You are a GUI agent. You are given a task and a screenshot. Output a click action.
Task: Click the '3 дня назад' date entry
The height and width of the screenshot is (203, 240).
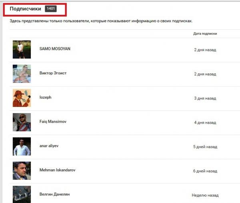point(205,98)
